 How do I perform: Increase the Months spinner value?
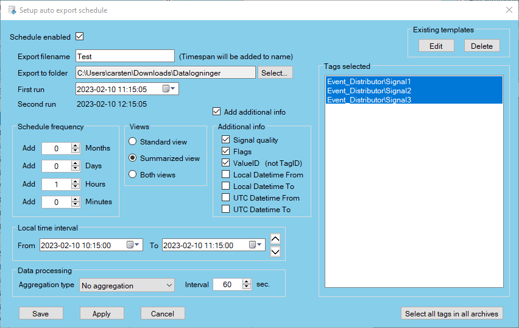click(x=76, y=145)
